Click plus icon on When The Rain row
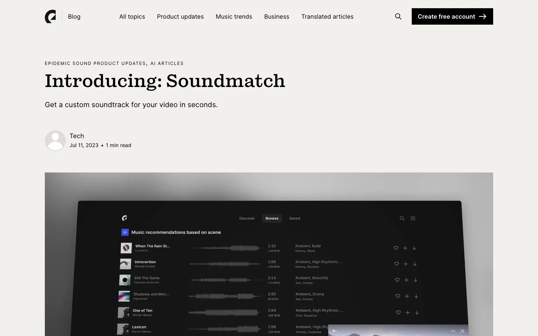Viewport: 538px width, 336px height. (x=405, y=248)
